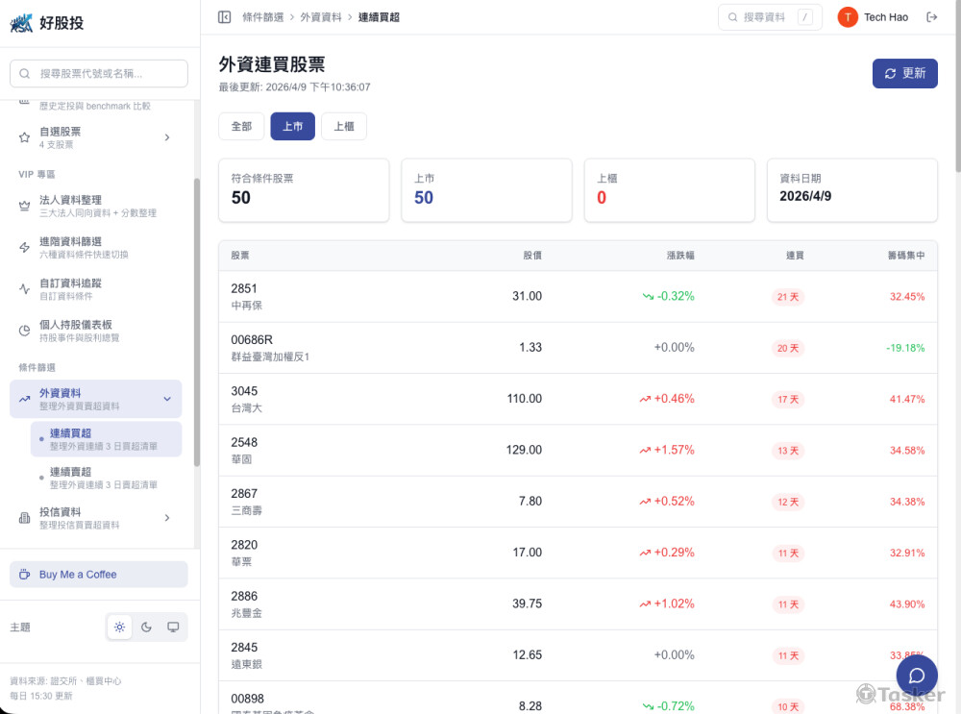Open 法人資料整理 with the crown icon
This screenshot has height=714, width=961.
[96, 206]
